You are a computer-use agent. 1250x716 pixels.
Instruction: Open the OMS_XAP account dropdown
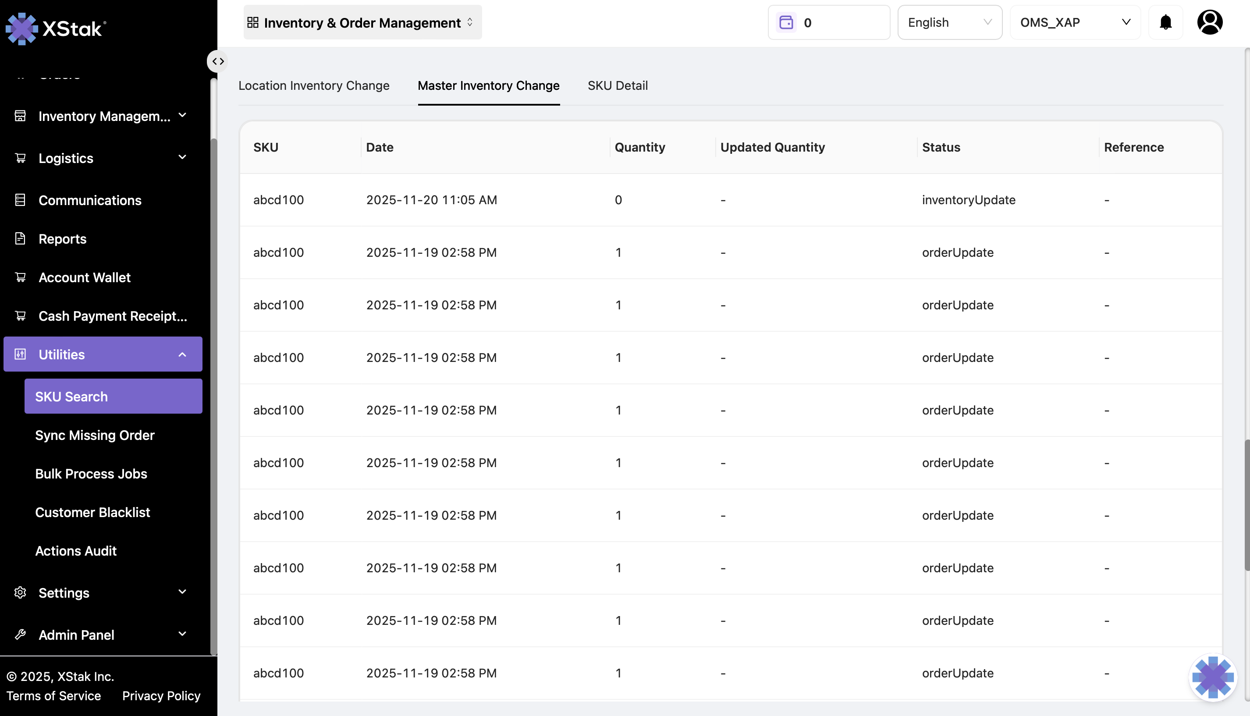(x=1074, y=23)
